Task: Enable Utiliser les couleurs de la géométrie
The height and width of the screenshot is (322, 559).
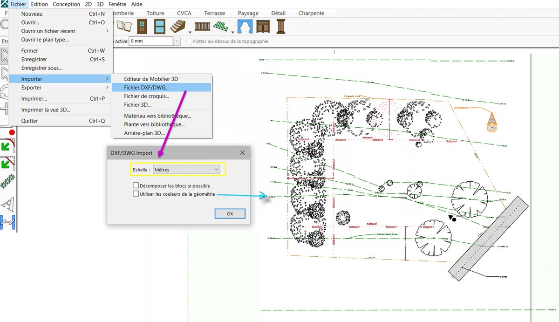Action: [136, 193]
